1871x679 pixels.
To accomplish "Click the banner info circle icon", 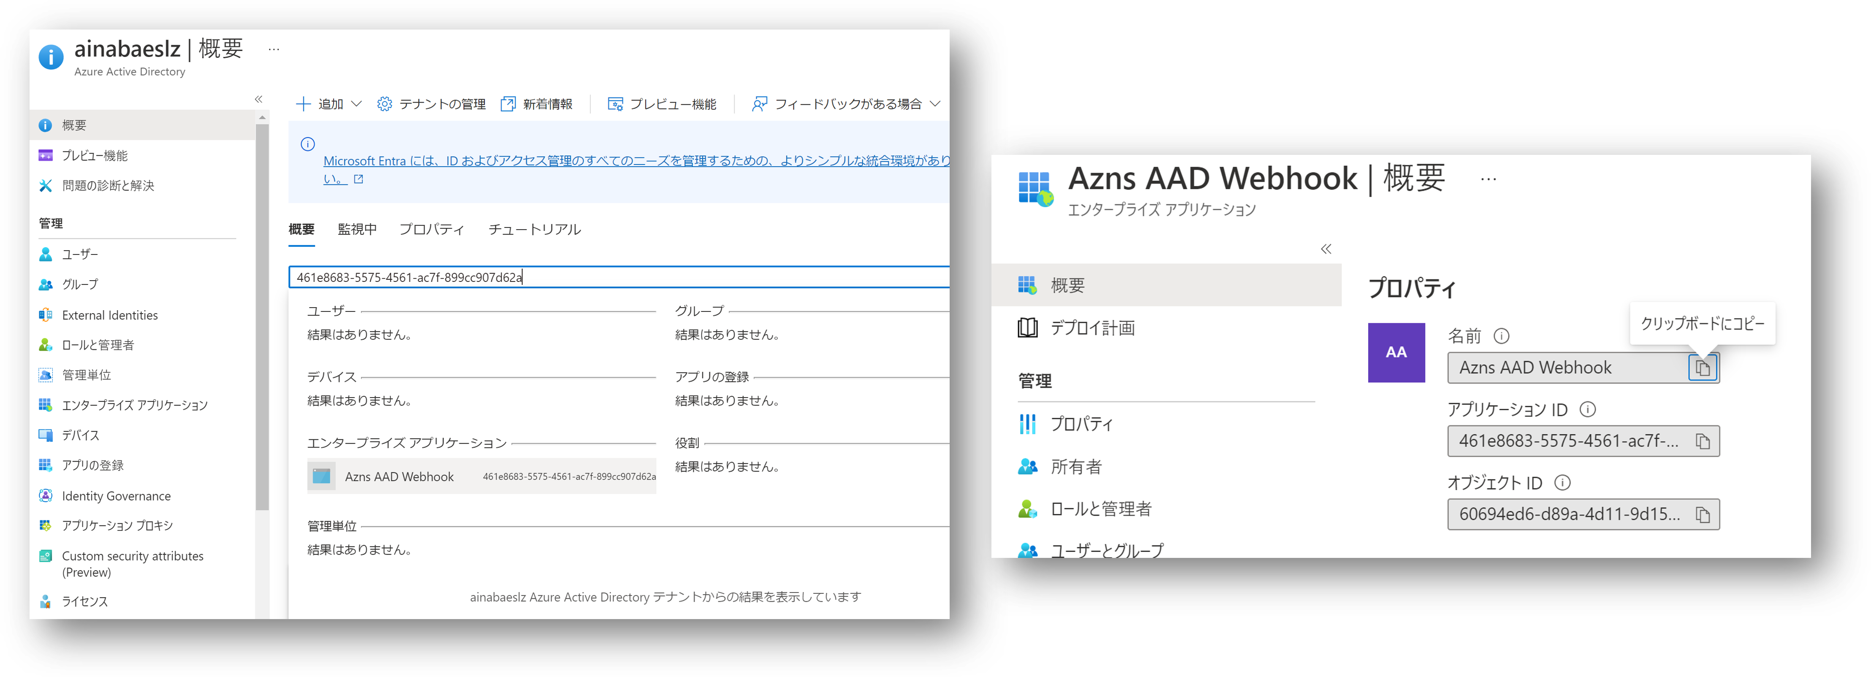I will pos(308,144).
